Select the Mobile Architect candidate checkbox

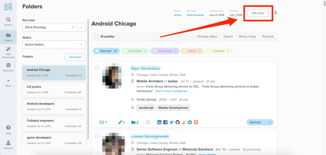(97, 68)
